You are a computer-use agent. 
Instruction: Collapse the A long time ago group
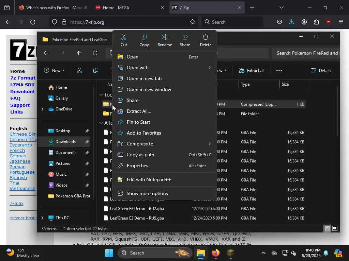tap(101, 123)
